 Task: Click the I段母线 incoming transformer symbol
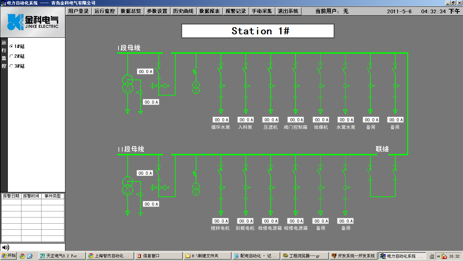[128, 84]
